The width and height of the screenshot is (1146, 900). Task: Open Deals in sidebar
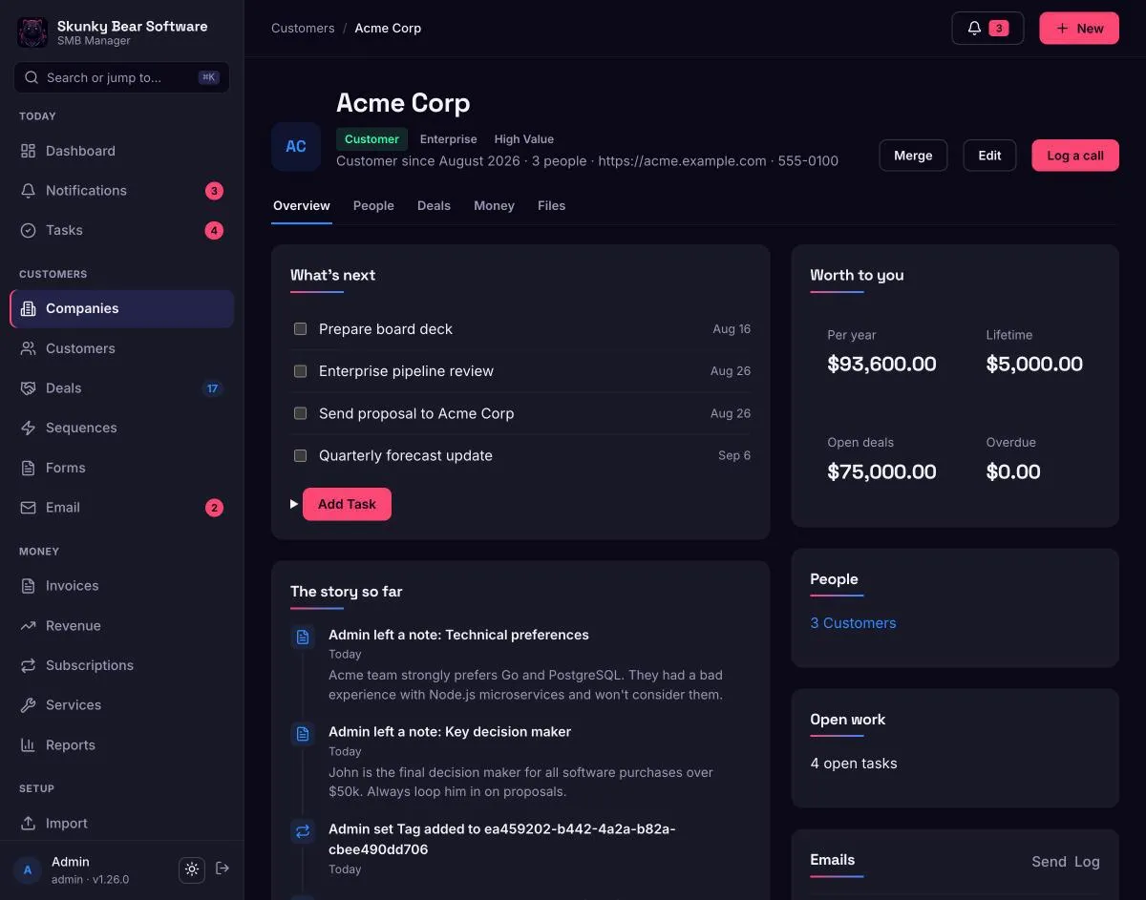click(121, 388)
